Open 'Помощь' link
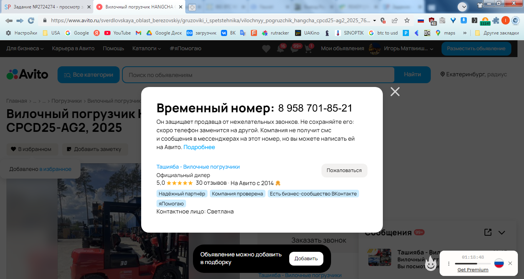This screenshot has width=524, height=279. [114, 48]
